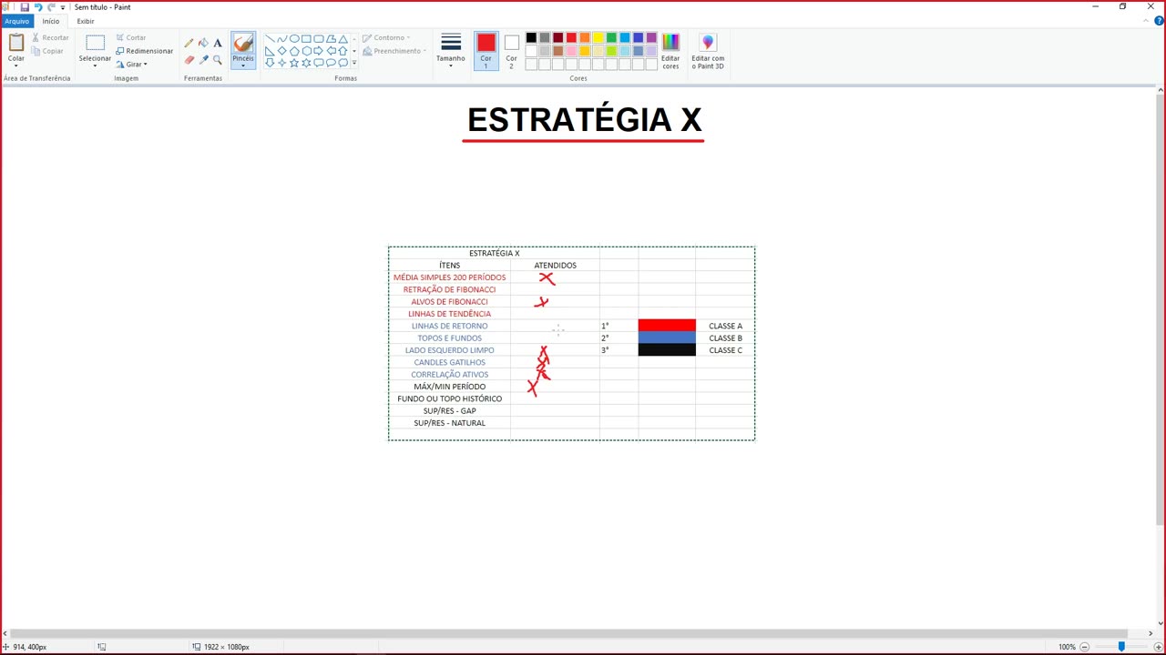Pick the orange color swatch
Image resolution: width=1166 pixels, height=655 pixels.
pos(585,38)
